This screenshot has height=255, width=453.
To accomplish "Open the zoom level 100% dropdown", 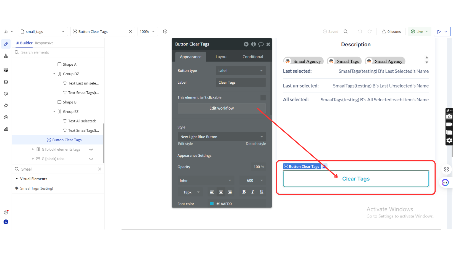I will pyautogui.click(x=148, y=31).
